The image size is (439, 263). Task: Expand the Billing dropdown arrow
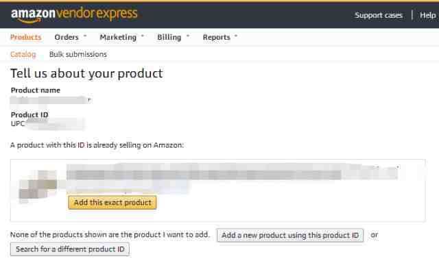(188, 36)
